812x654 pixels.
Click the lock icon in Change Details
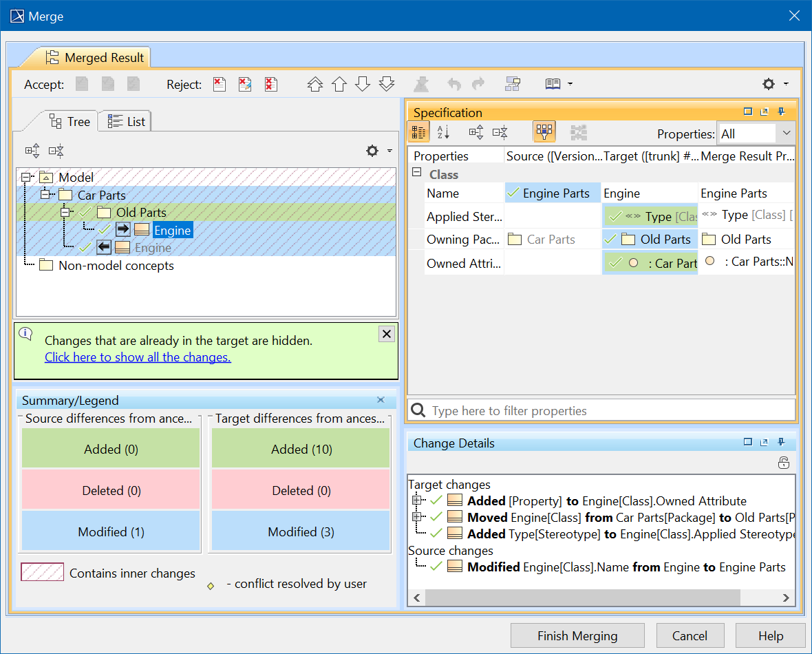point(783,463)
